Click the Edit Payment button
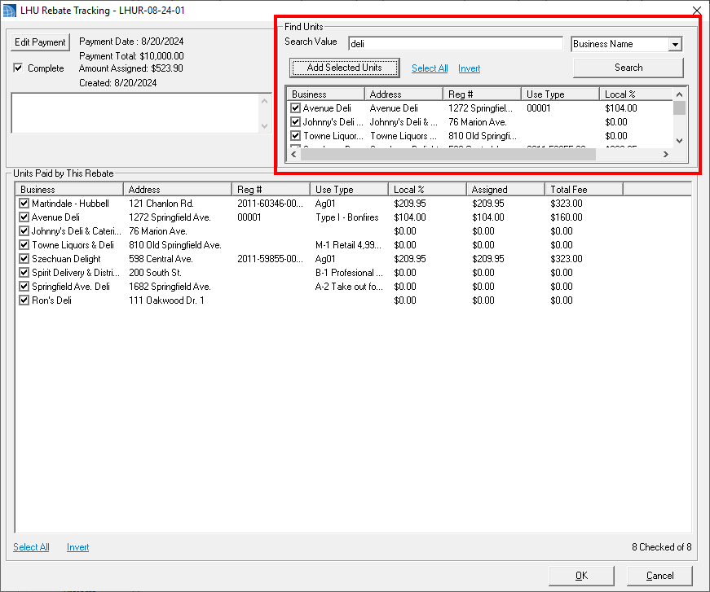This screenshot has width=710, height=592. pyautogui.click(x=40, y=42)
